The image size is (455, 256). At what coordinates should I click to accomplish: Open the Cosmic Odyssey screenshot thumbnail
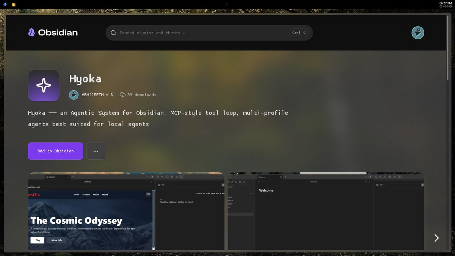coord(126,211)
